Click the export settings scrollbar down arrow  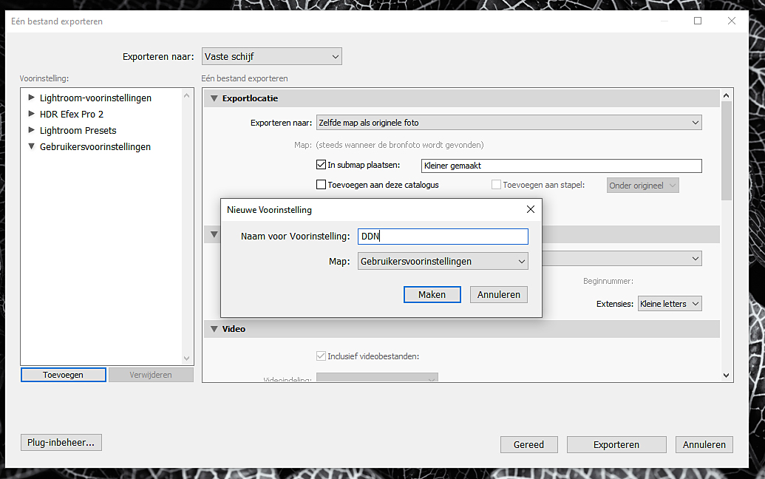[726, 376]
